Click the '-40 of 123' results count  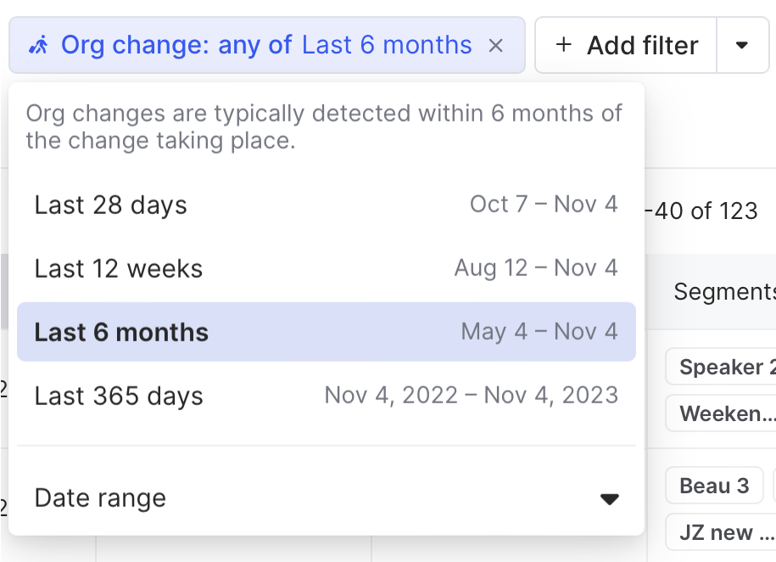coord(701,211)
